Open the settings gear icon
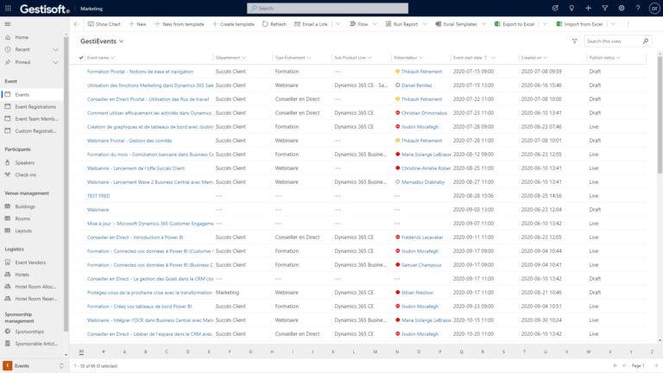Image resolution: width=663 pixels, height=373 pixels. click(x=622, y=8)
